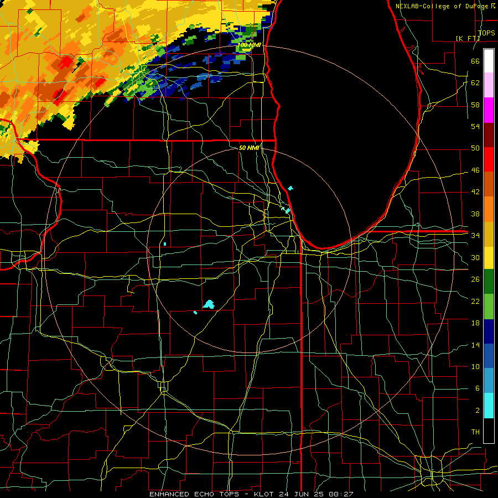Click the bright red echo top core northwest
Screen dimensions: 498x498
(x=66, y=62)
